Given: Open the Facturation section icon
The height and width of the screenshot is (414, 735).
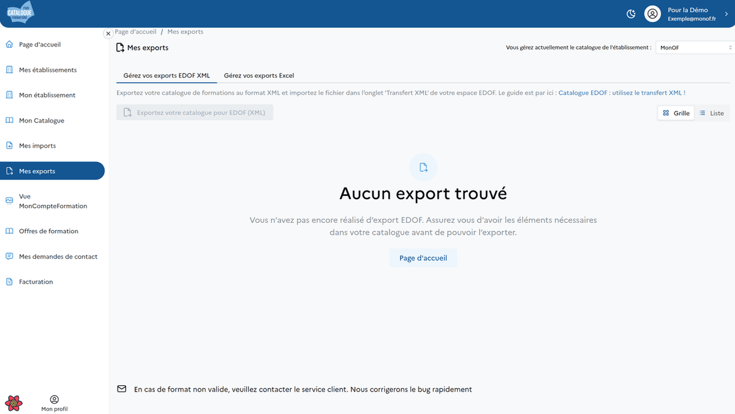Looking at the screenshot, I should point(9,281).
